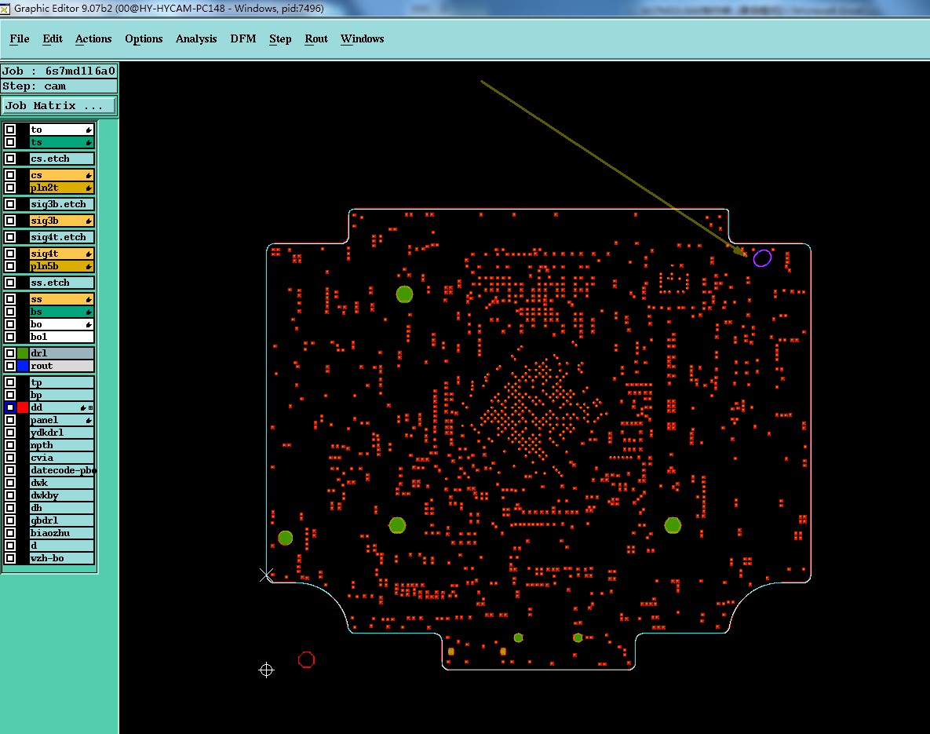The width and height of the screenshot is (930, 734).
Task: Click the pointer icon on the sig4t layer
Action: 89,254
